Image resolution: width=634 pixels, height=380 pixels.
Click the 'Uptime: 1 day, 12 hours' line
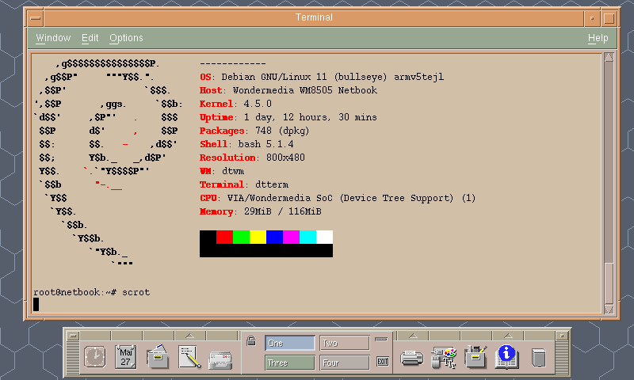click(288, 117)
